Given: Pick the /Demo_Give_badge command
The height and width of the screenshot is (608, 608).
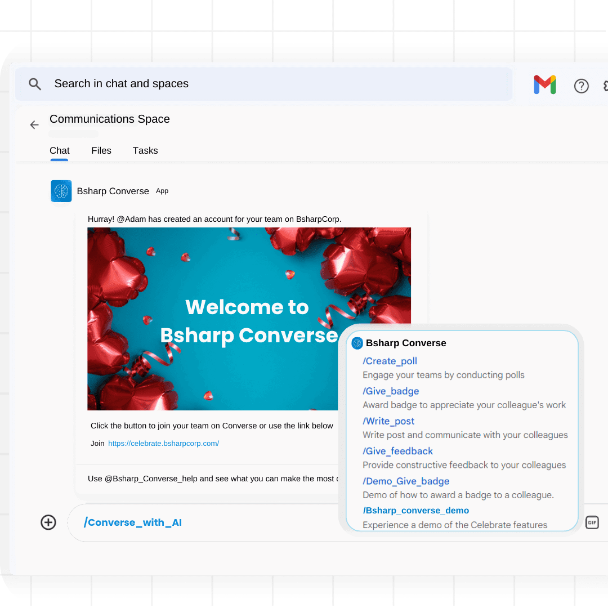Looking at the screenshot, I should 406,481.
